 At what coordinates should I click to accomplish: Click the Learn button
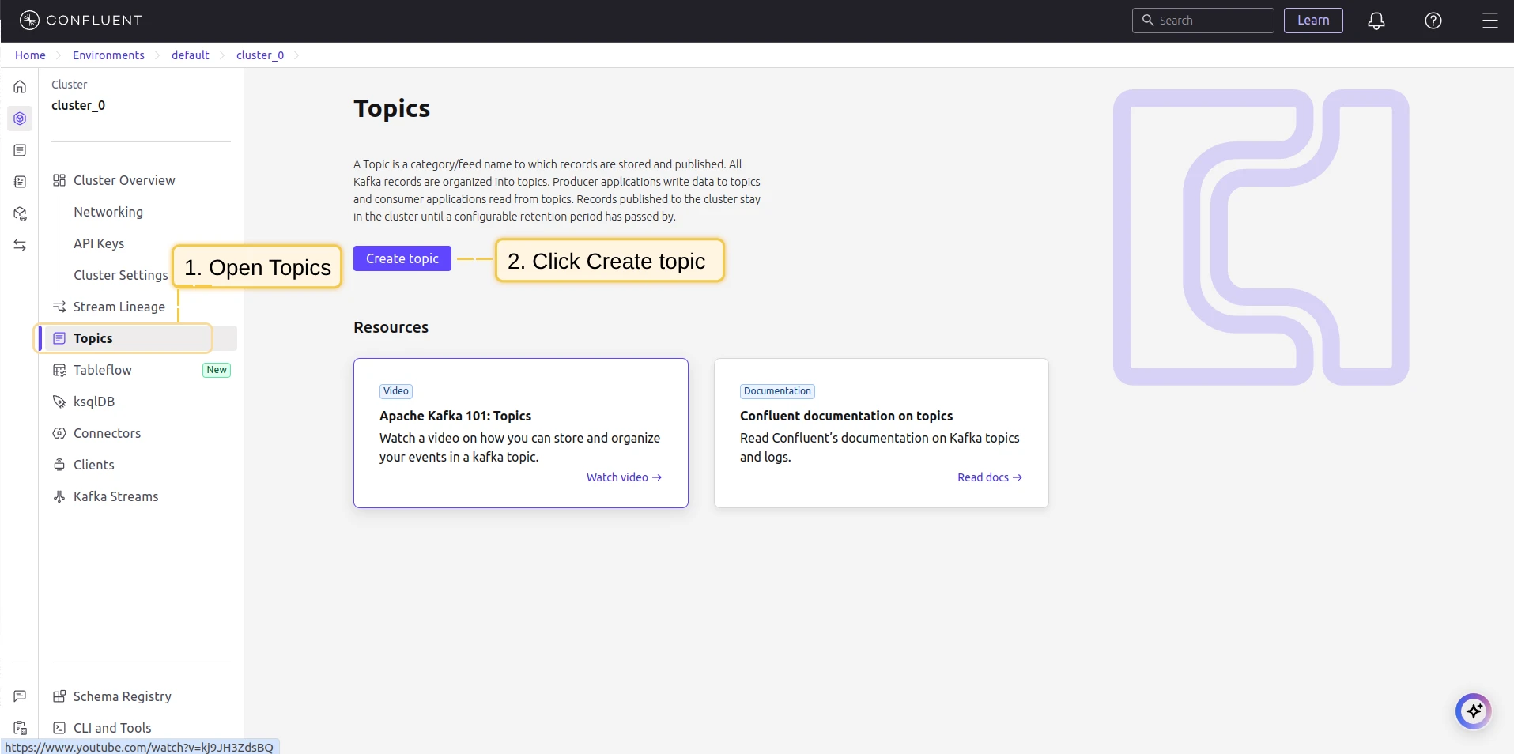1313,21
